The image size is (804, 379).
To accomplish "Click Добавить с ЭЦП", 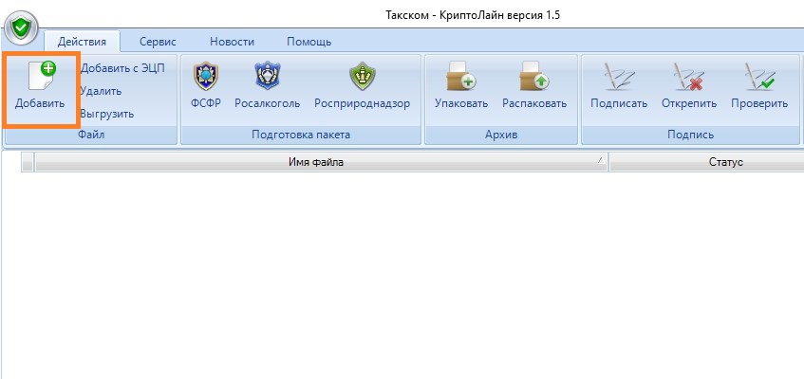I will click(122, 68).
